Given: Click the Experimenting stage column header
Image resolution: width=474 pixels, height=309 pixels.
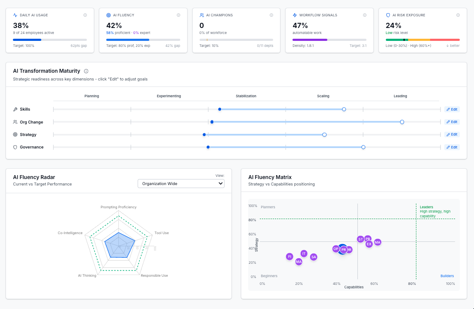Looking at the screenshot, I should tap(169, 96).
